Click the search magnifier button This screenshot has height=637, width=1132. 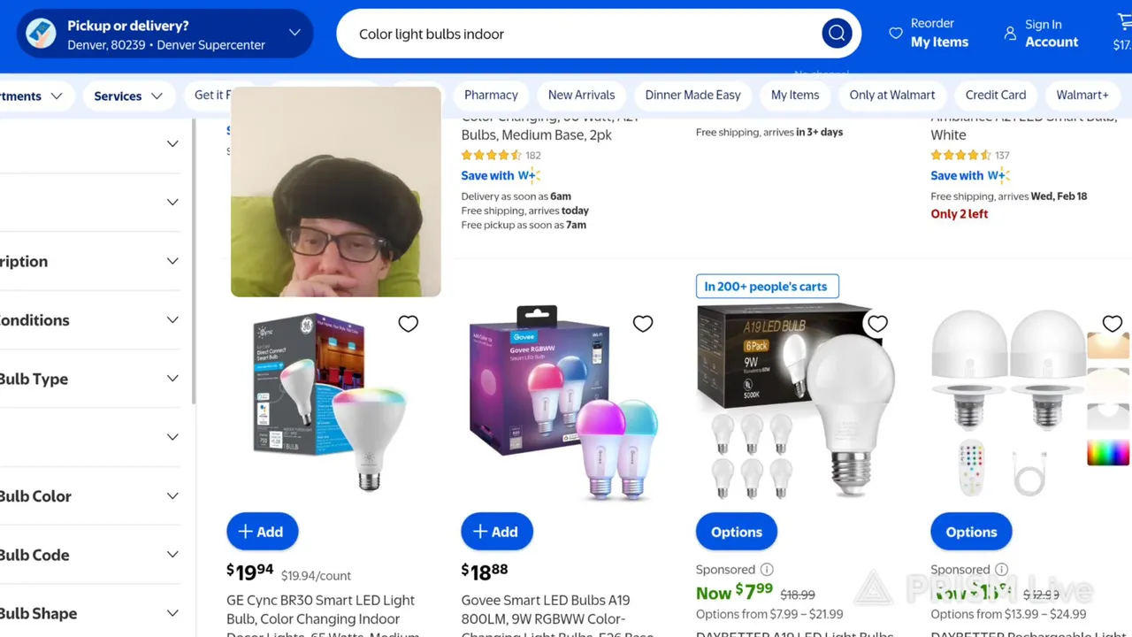click(x=836, y=34)
